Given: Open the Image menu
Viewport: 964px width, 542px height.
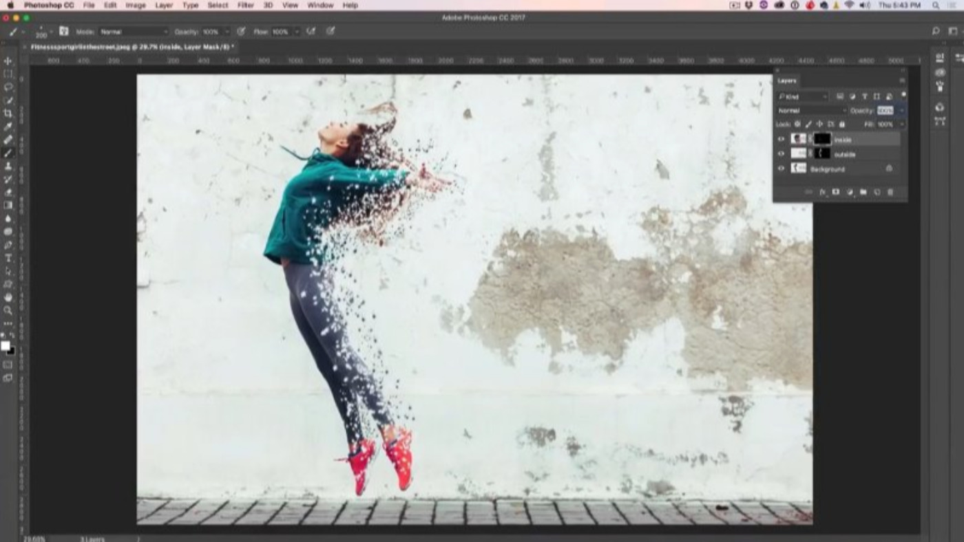Looking at the screenshot, I should point(135,5).
